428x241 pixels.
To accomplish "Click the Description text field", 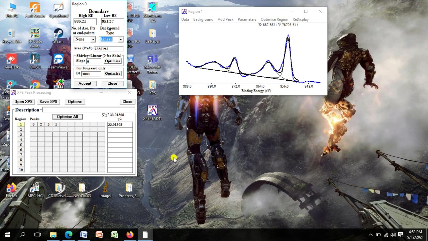I will pyautogui.click(x=89, y=110).
